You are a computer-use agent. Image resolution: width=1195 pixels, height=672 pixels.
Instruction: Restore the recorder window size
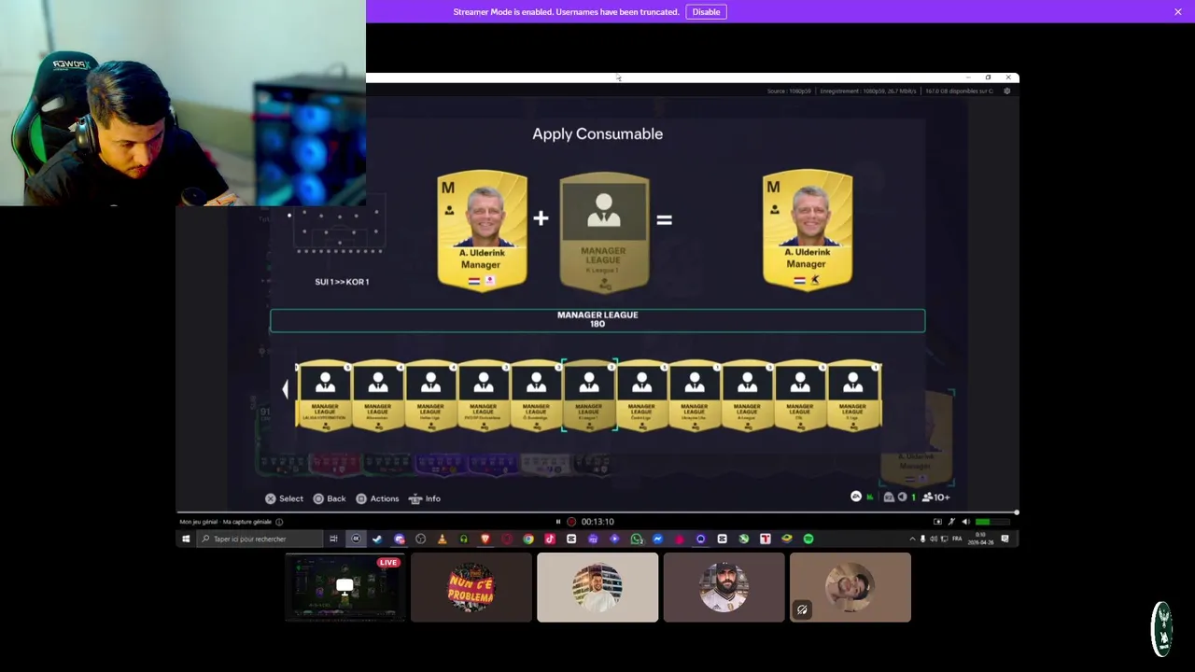click(x=988, y=77)
